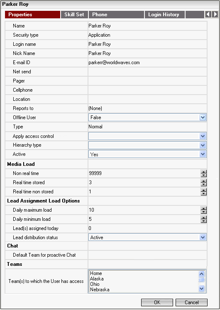Select Home in the teams list
Image resolution: width=220 pixels, height=310 pixels.
pyautogui.click(x=96, y=273)
